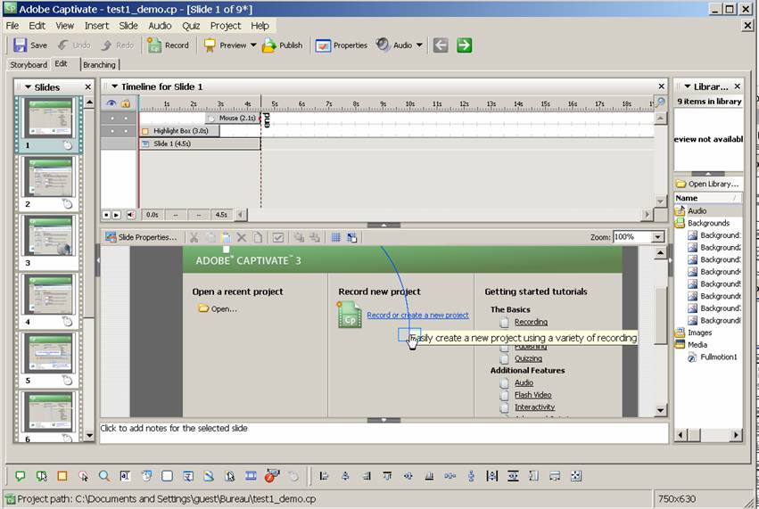Viewport: 759px width, 509px height.
Task: Switch to the Branching tab
Action: 99,65
